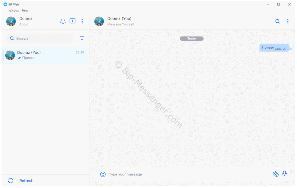Attach a file with paperclip icon

(276, 174)
